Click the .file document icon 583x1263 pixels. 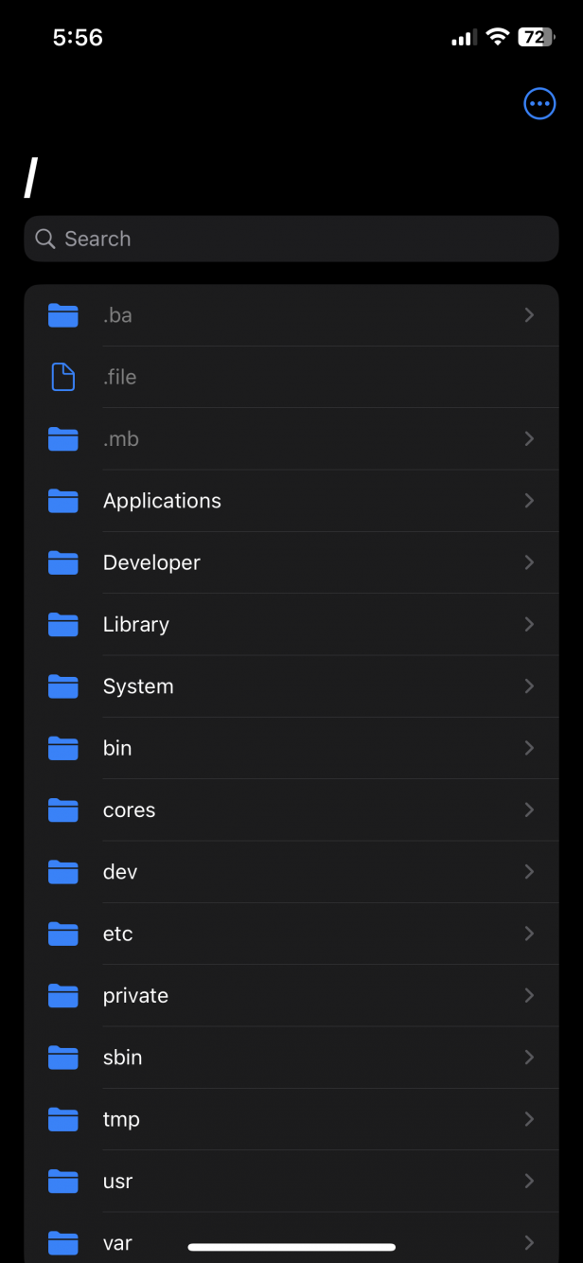(62, 377)
